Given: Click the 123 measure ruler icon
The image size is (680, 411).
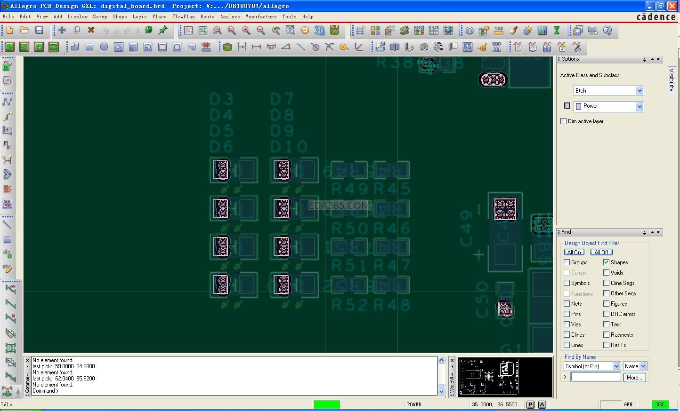Looking at the screenshot, I should 499,31.
